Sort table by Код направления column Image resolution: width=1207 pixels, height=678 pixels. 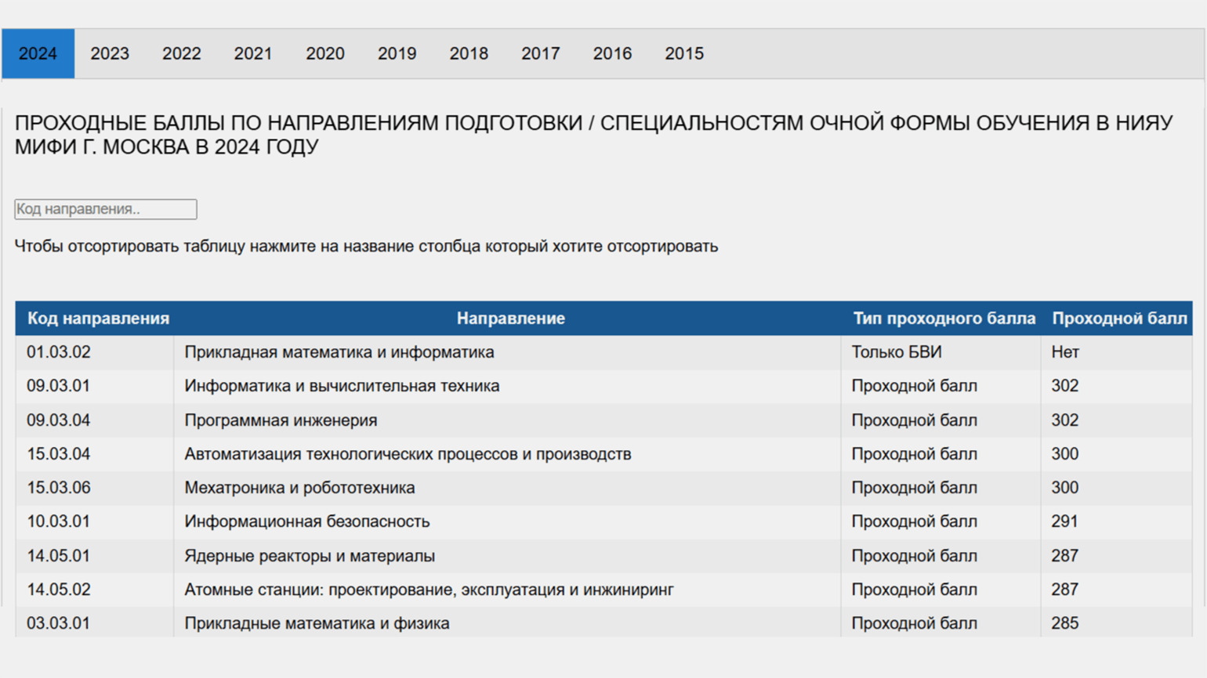(98, 319)
